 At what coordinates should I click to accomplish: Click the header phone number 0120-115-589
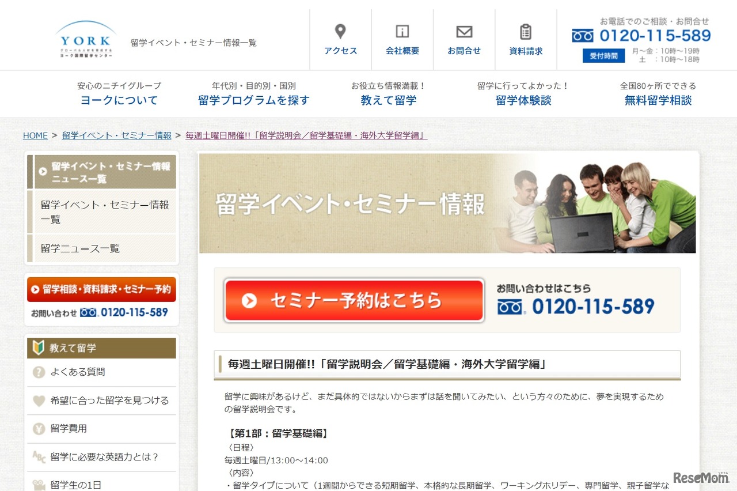(x=655, y=36)
